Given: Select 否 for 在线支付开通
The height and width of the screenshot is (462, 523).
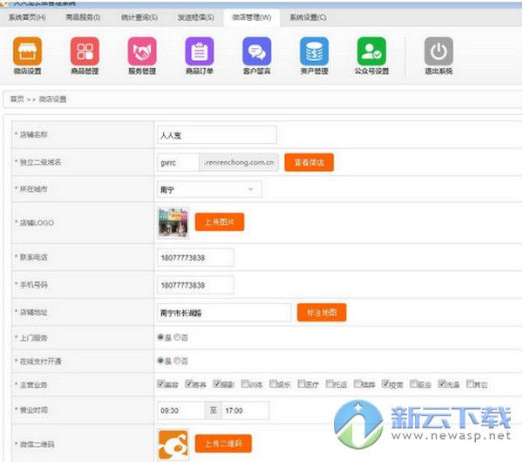Looking at the screenshot, I should tap(177, 361).
